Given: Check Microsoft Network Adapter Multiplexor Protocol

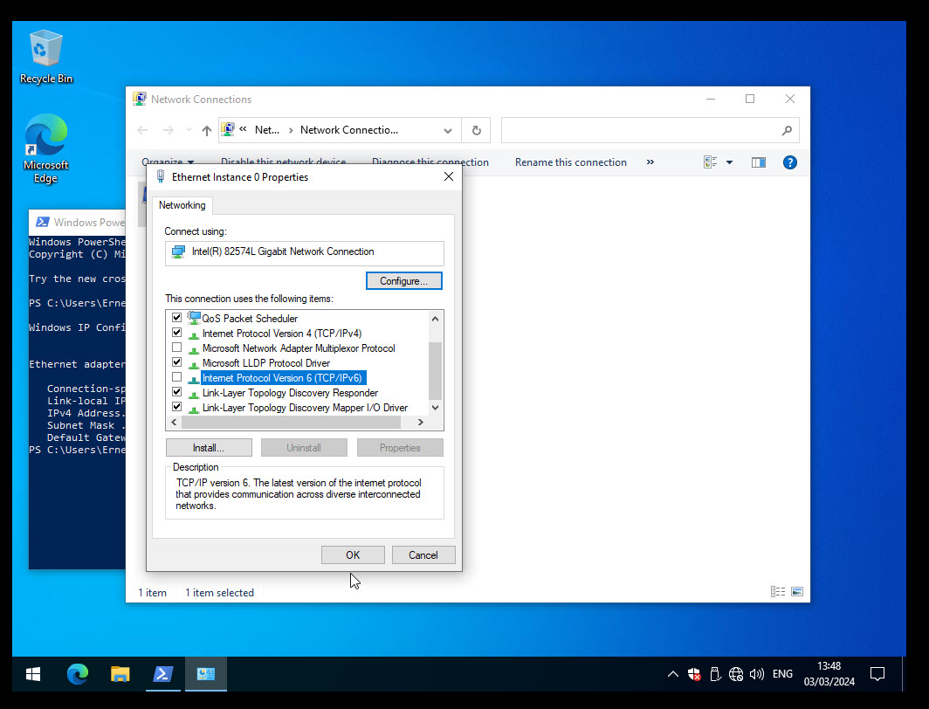Looking at the screenshot, I should (x=177, y=348).
